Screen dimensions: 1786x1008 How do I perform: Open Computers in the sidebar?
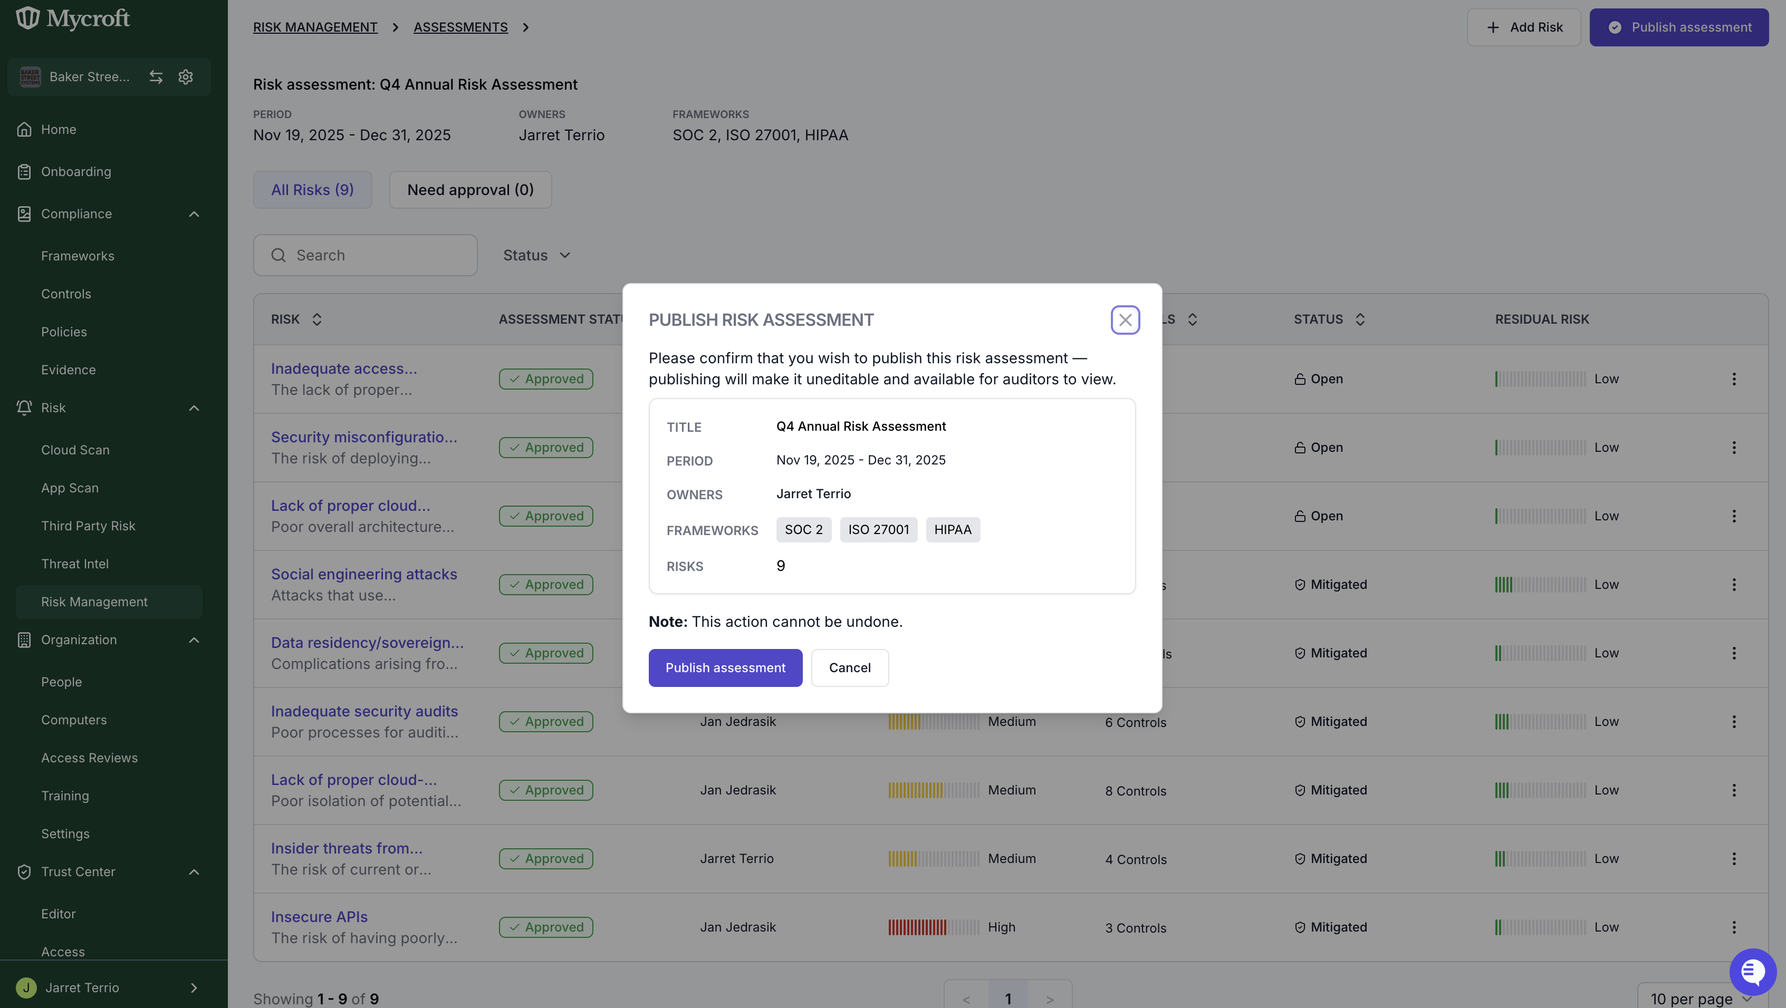coord(73,720)
